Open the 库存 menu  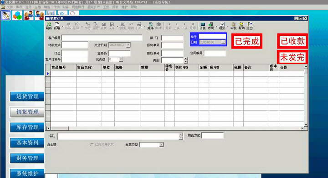pos(19,7)
